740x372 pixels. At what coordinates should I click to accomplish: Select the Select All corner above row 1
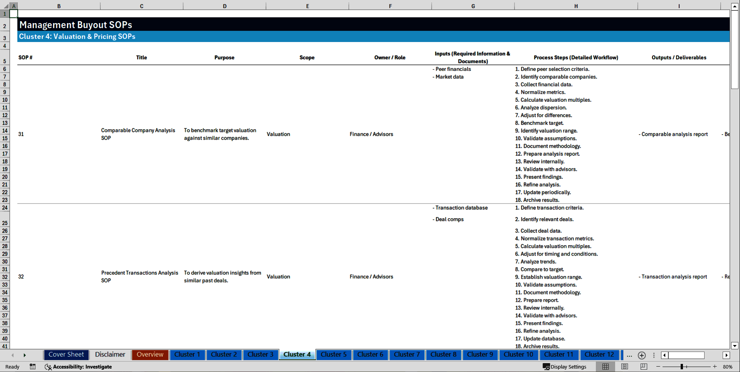pos(5,6)
